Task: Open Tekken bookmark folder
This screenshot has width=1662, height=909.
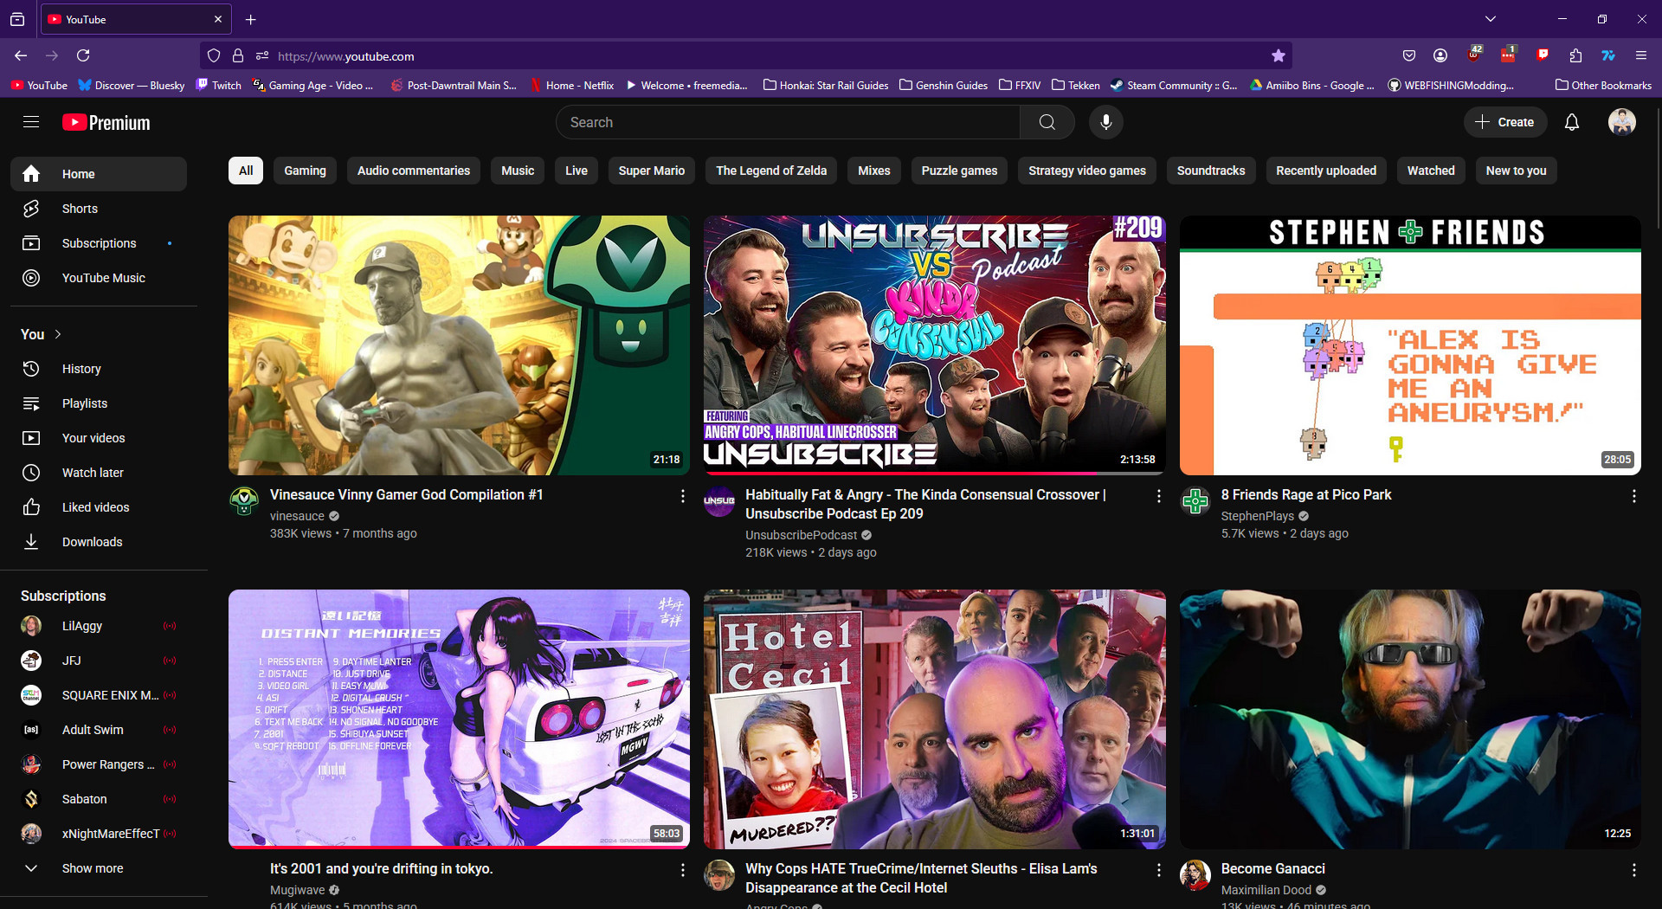Action: click(1076, 85)
